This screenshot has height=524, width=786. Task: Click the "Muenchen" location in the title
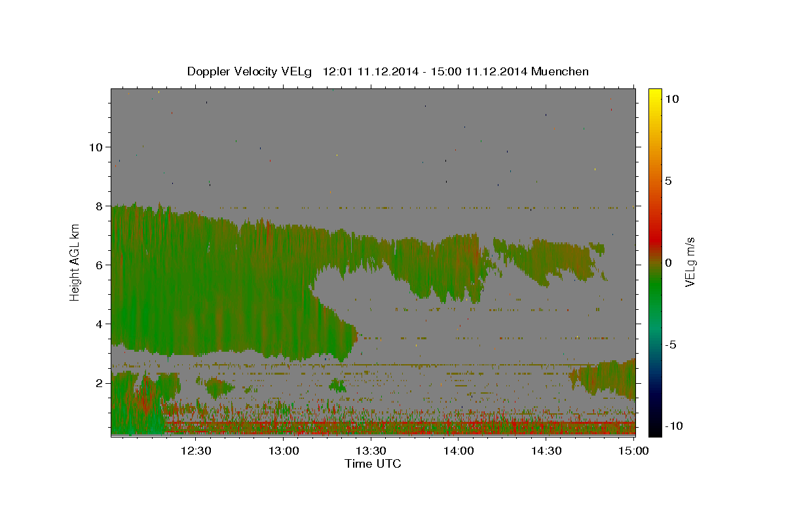pyautogui.click(x=560, y=71)
